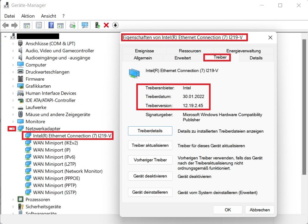308x224 pixels.
Task: Select the Treiber tab
Action: (x=220, y=57)
